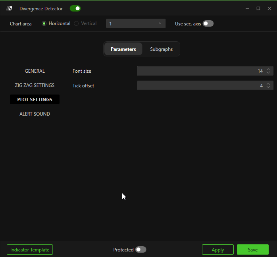Select the Vertical chart area option
This screenshot has width=277, height=257.
(x=76, y=23)
